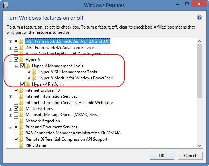The height and width of the screenshot is (166, 209).
Task: Click the help question mark icon
Action: point(199,18)
